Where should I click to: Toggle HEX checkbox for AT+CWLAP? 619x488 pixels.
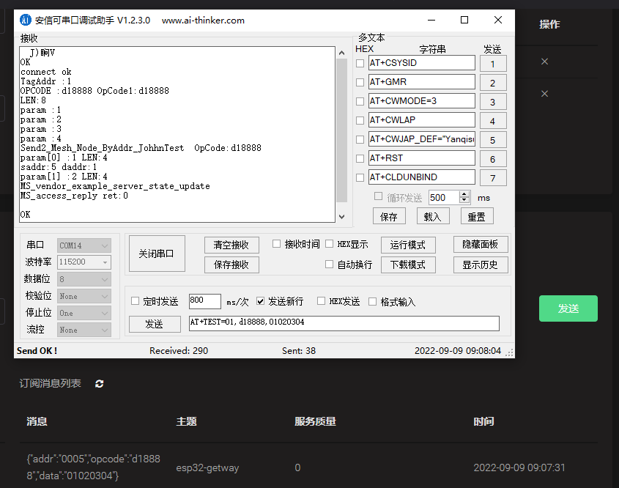click(x=360, y=120)
